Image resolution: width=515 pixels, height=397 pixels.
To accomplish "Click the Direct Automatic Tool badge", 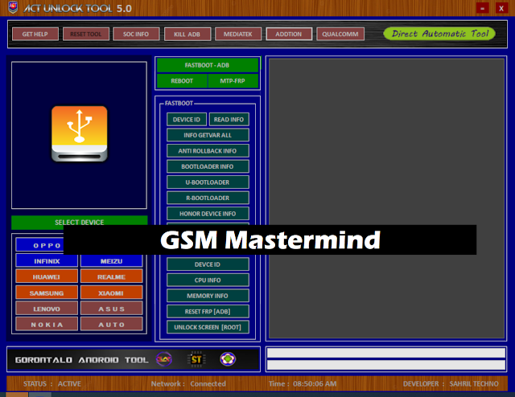I will pos(439,34).
